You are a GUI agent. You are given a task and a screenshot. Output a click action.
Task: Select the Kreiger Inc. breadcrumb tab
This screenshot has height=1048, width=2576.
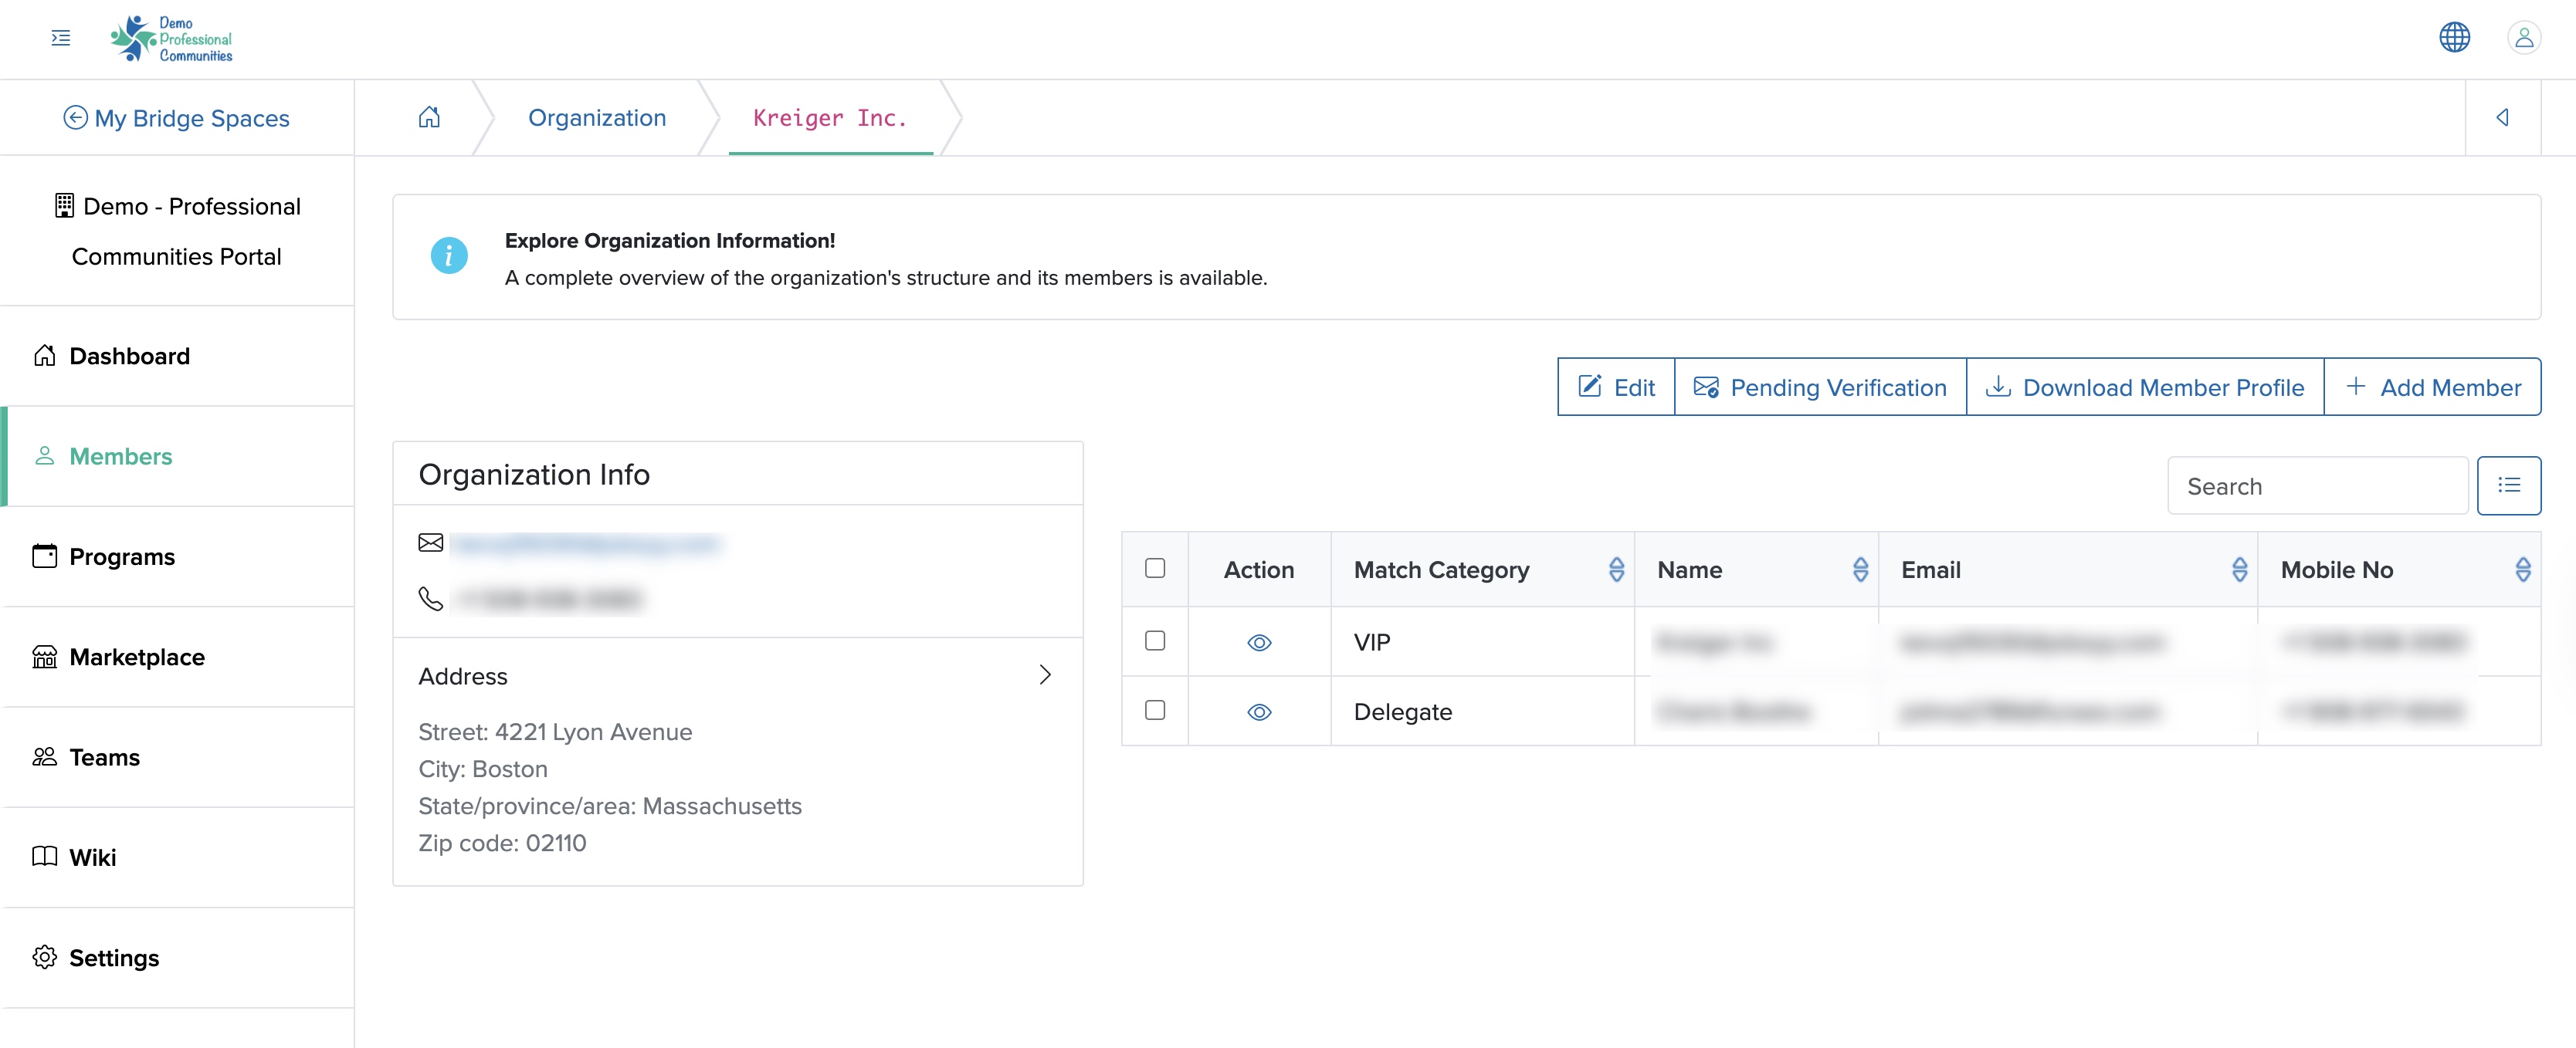click(x=830, y=118)
